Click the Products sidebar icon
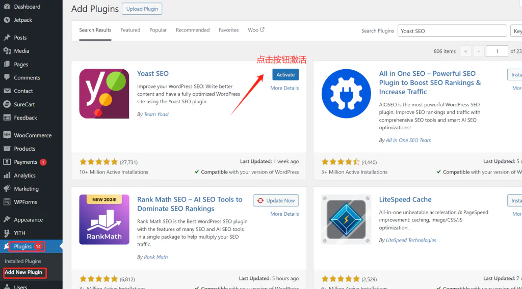Image resolution: width=522 pixels, height=289 pixels. (x=7, y=149)
